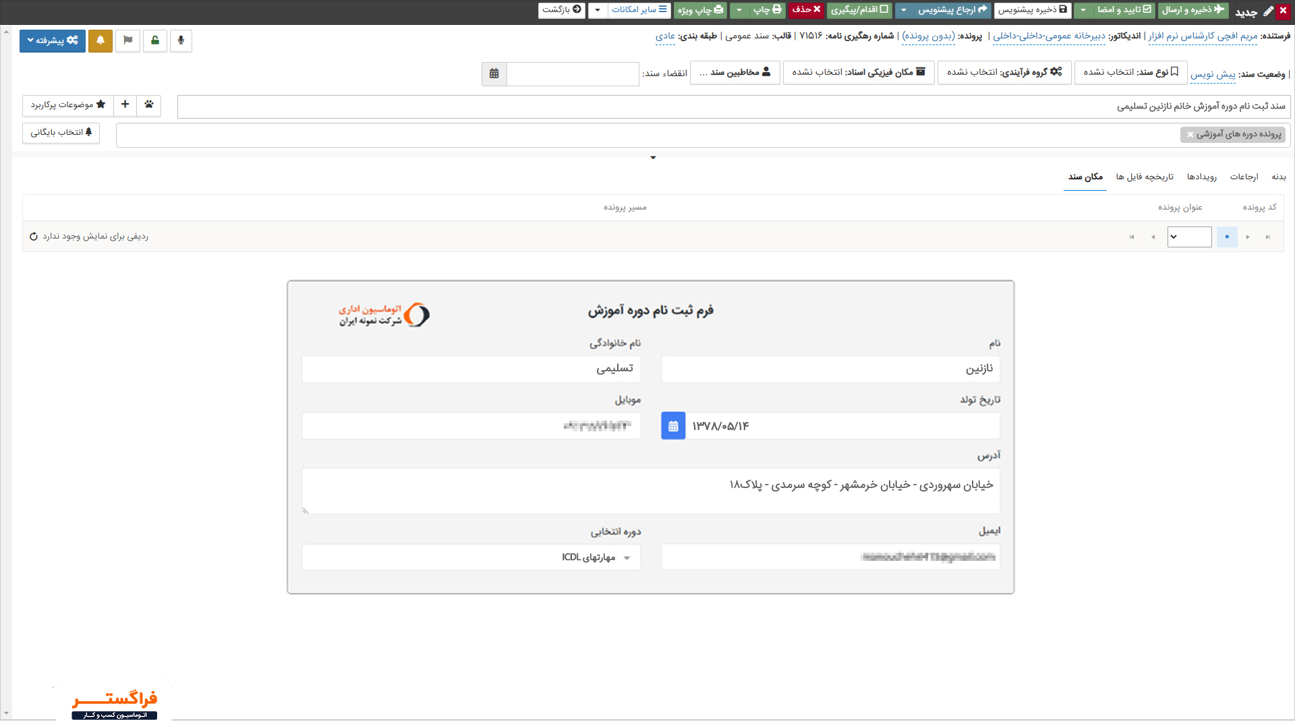
Task: Select the paw icon beside the subject field
Action: (149, 105)
